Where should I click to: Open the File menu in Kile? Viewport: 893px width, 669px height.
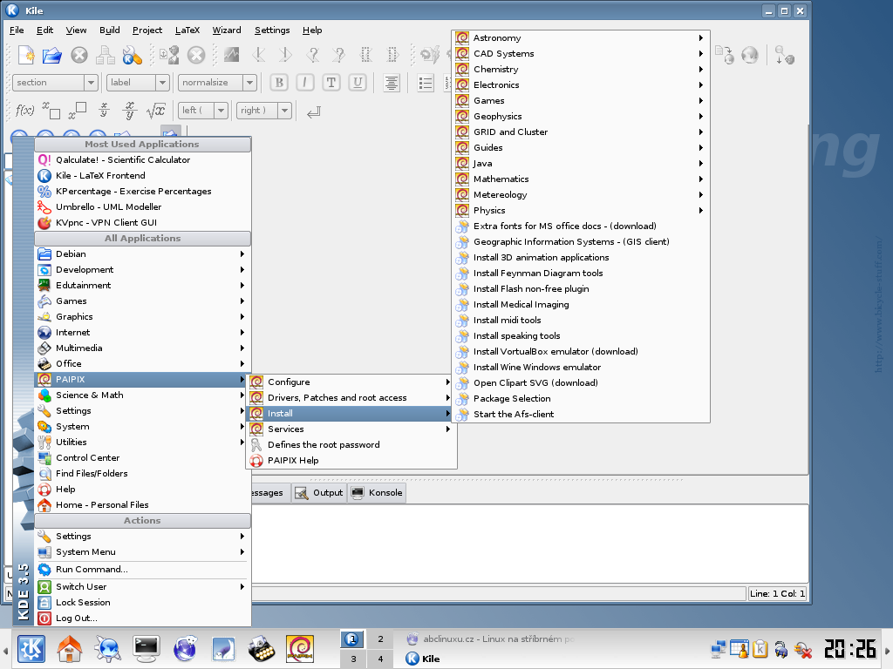pos(17,30)
